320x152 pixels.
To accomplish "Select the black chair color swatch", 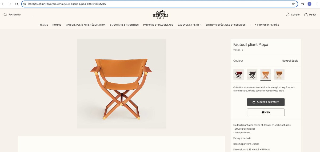I will (252, 74).
